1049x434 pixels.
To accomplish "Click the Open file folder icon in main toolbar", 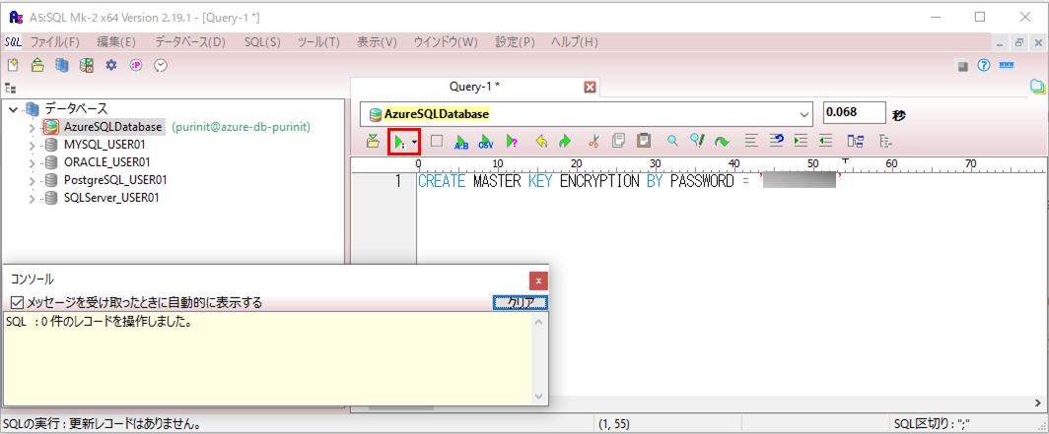I will click(37, 65).
